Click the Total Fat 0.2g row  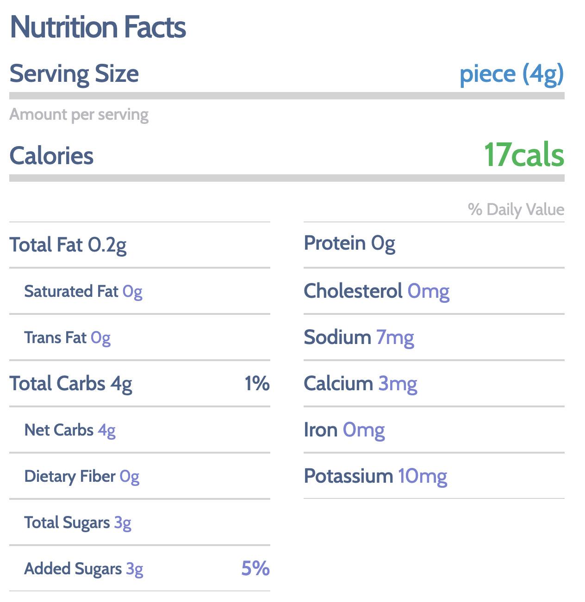click(68, 245)
